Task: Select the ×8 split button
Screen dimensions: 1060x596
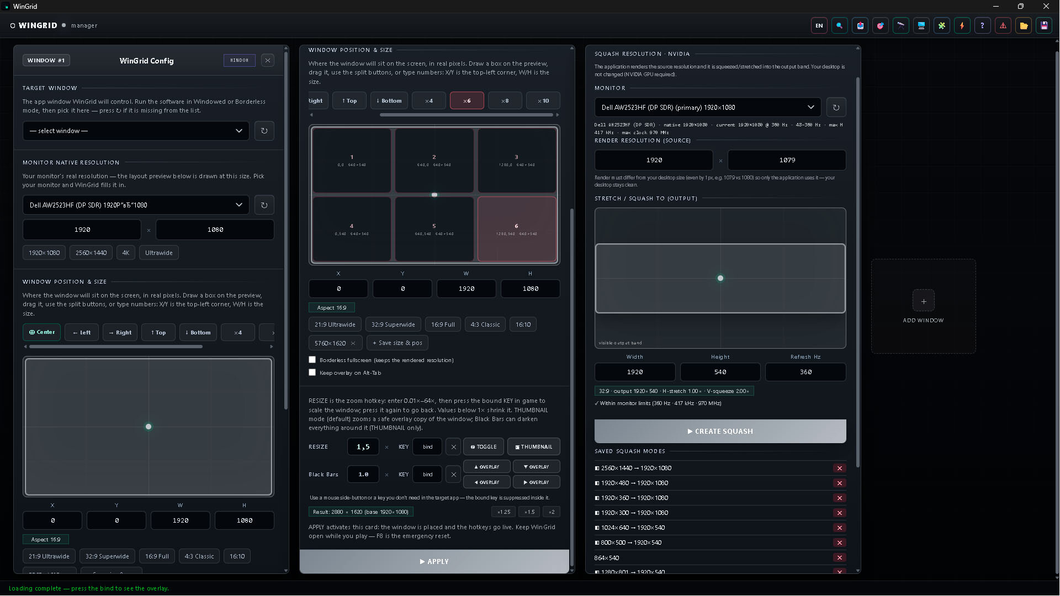Action: pos(505,100)
